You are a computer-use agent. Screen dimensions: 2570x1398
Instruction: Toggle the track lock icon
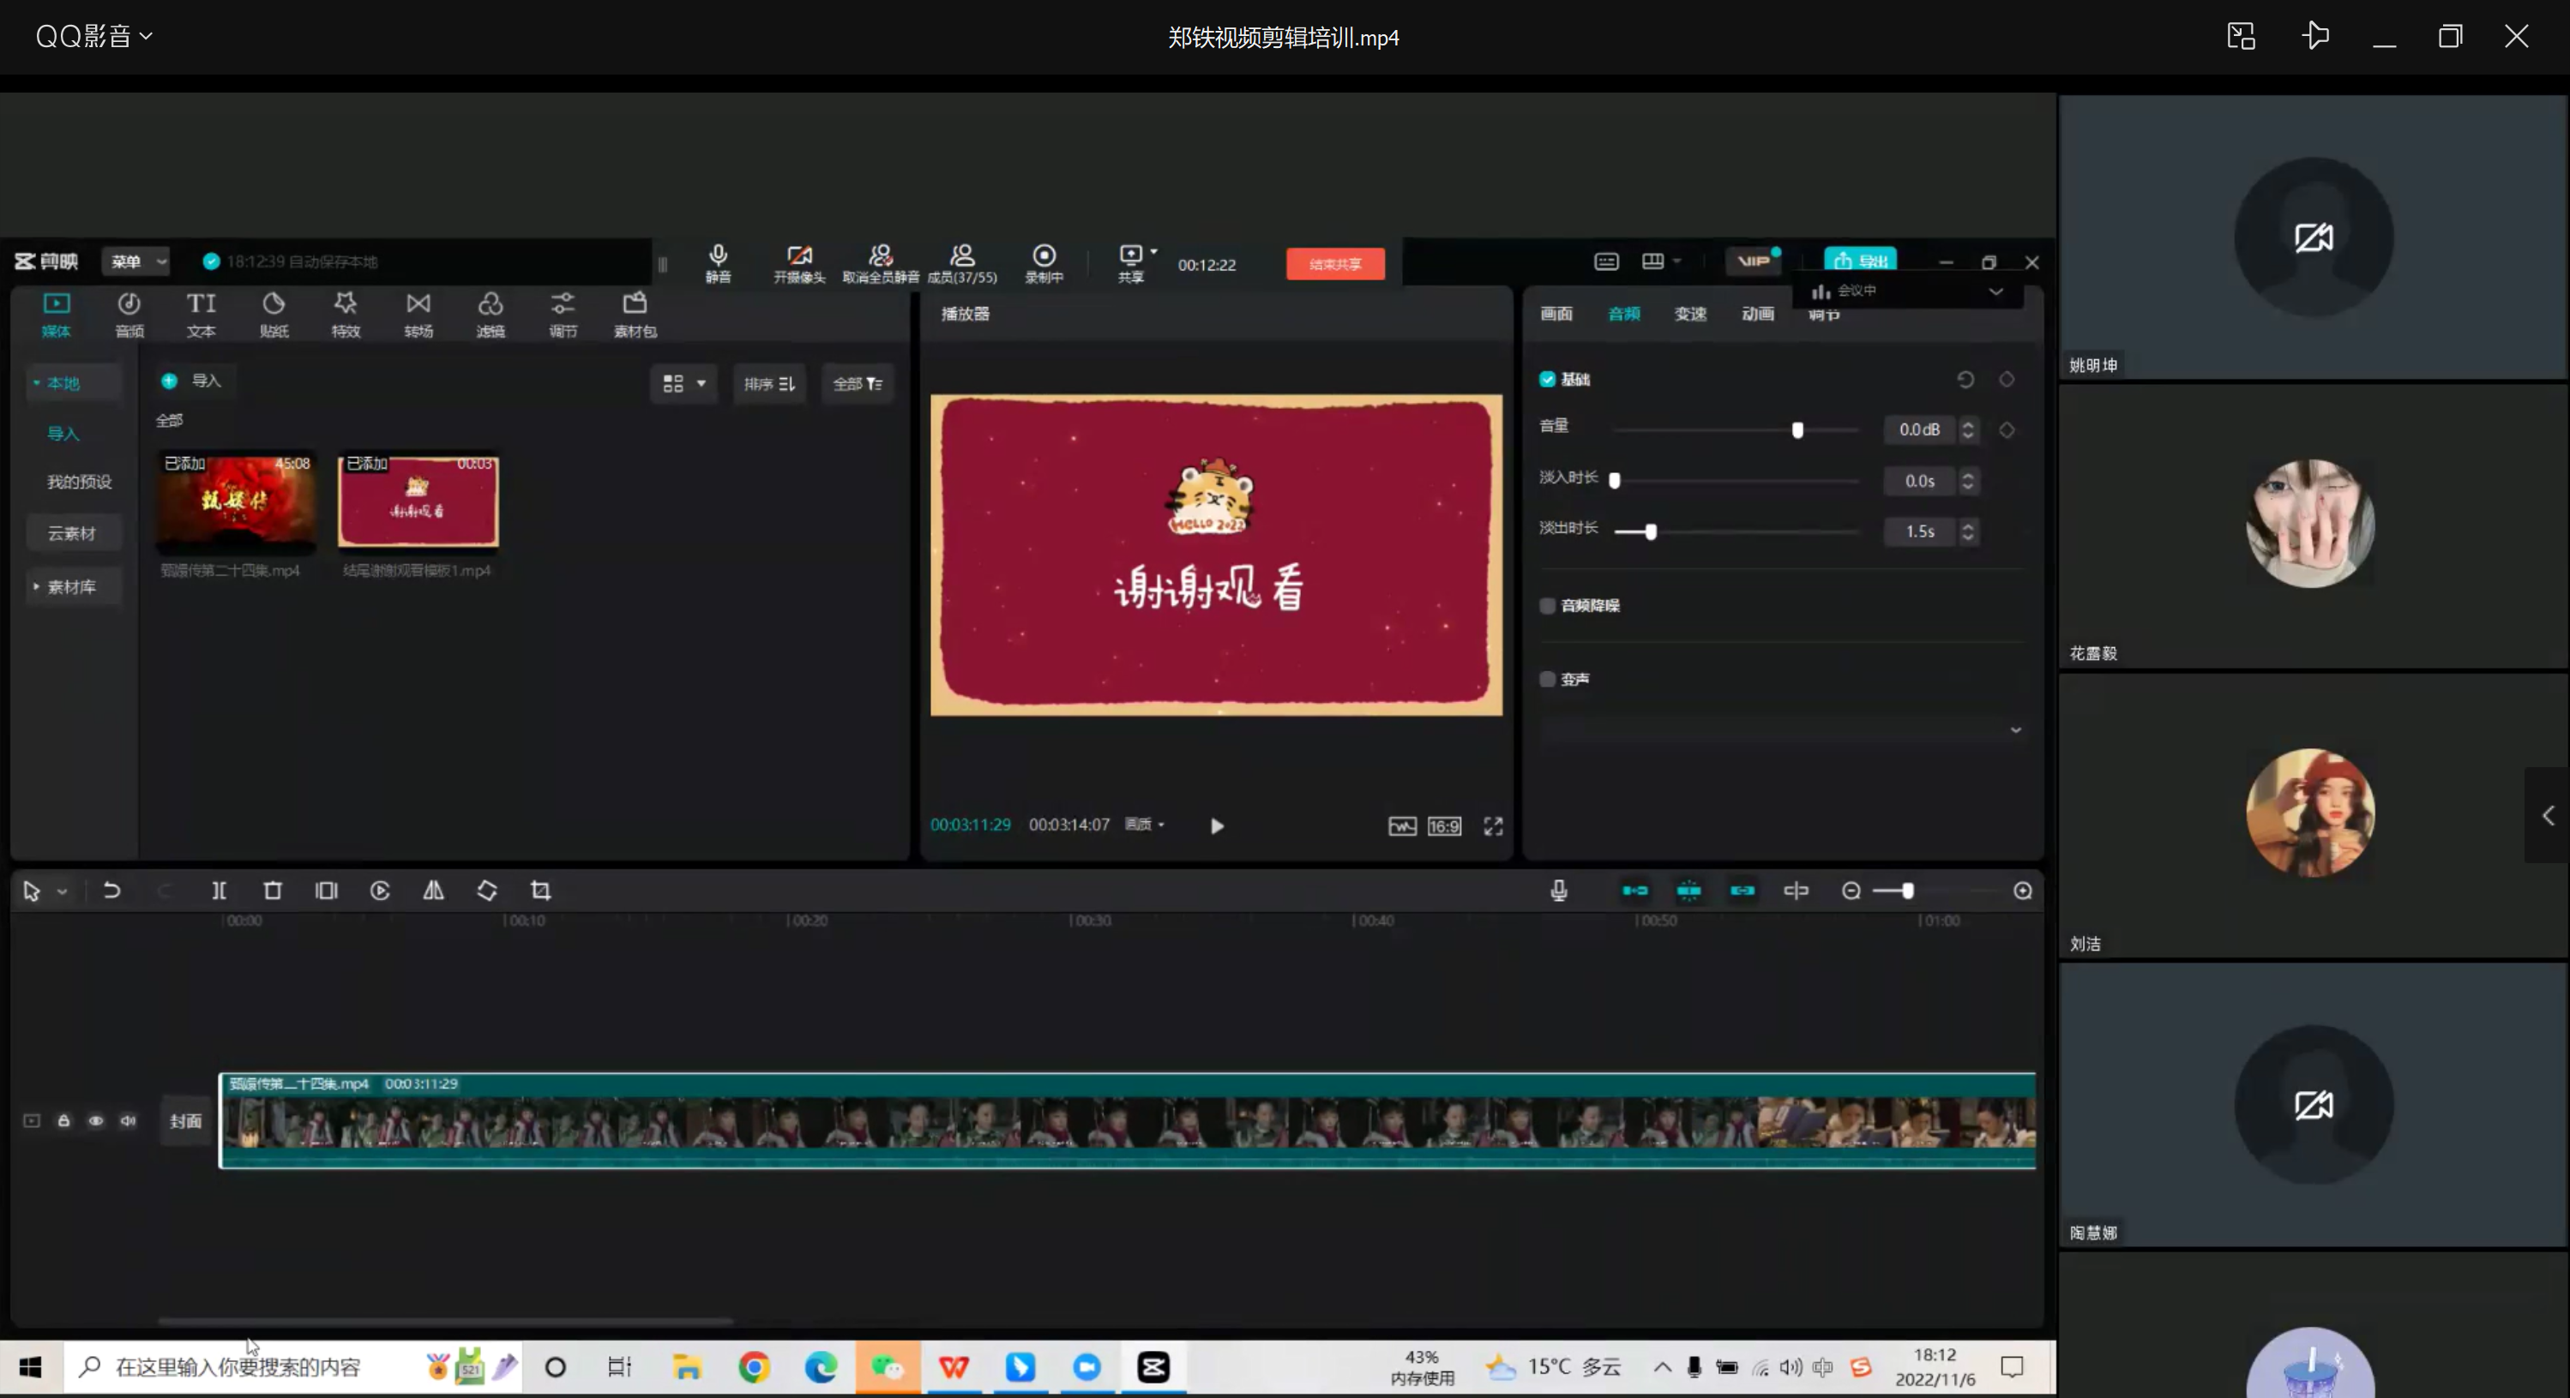pyautogui.click(x=63, y=1121)
